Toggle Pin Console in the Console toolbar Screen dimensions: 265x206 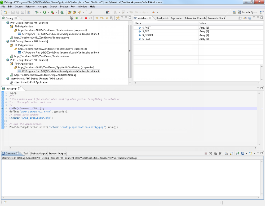[x=238, y=153]
